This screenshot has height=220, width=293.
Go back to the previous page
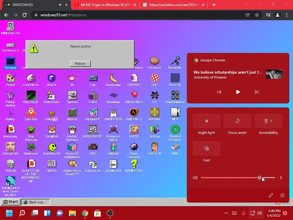(6, 15)
